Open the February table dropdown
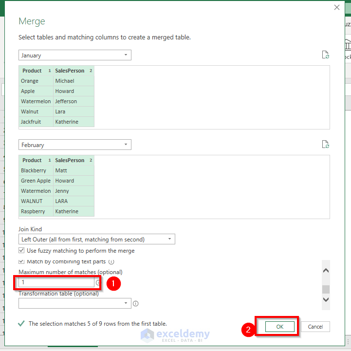The width and height of the screenshot is (351, 351). click(x=75, y=145)
